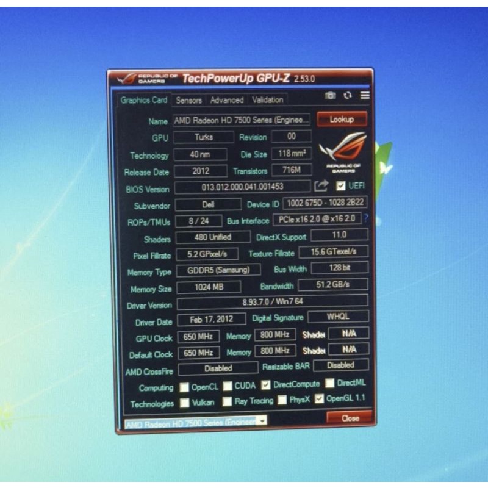Image resolution: width=488 pixels, height=488 pixels.
Task: Switch to the Sensors tab
Action: tap(188, 100)
